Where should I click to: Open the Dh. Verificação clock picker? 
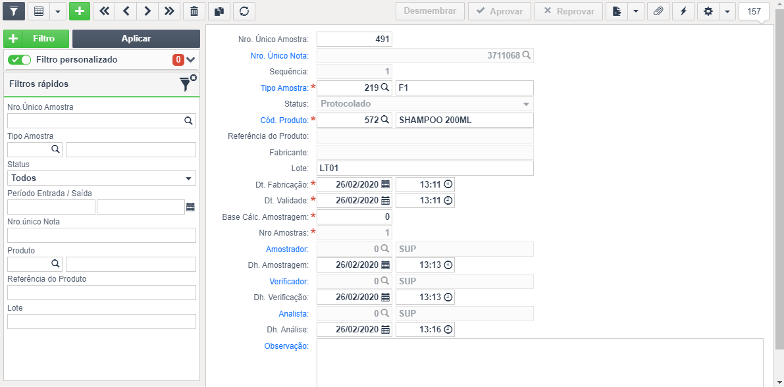pos(448,297)
